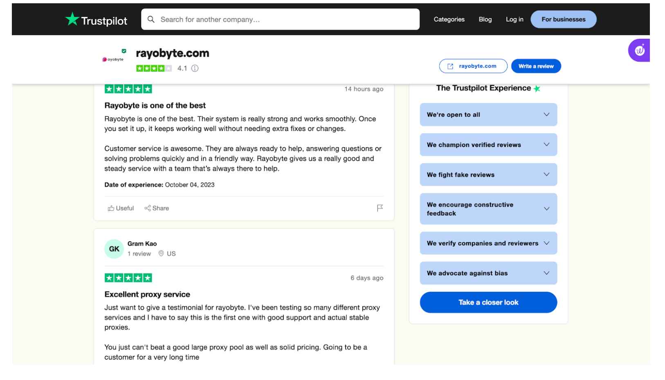Click the search magnifier icon
The width and height of the screenshot is (665, 380).
(x=151, y=19)
